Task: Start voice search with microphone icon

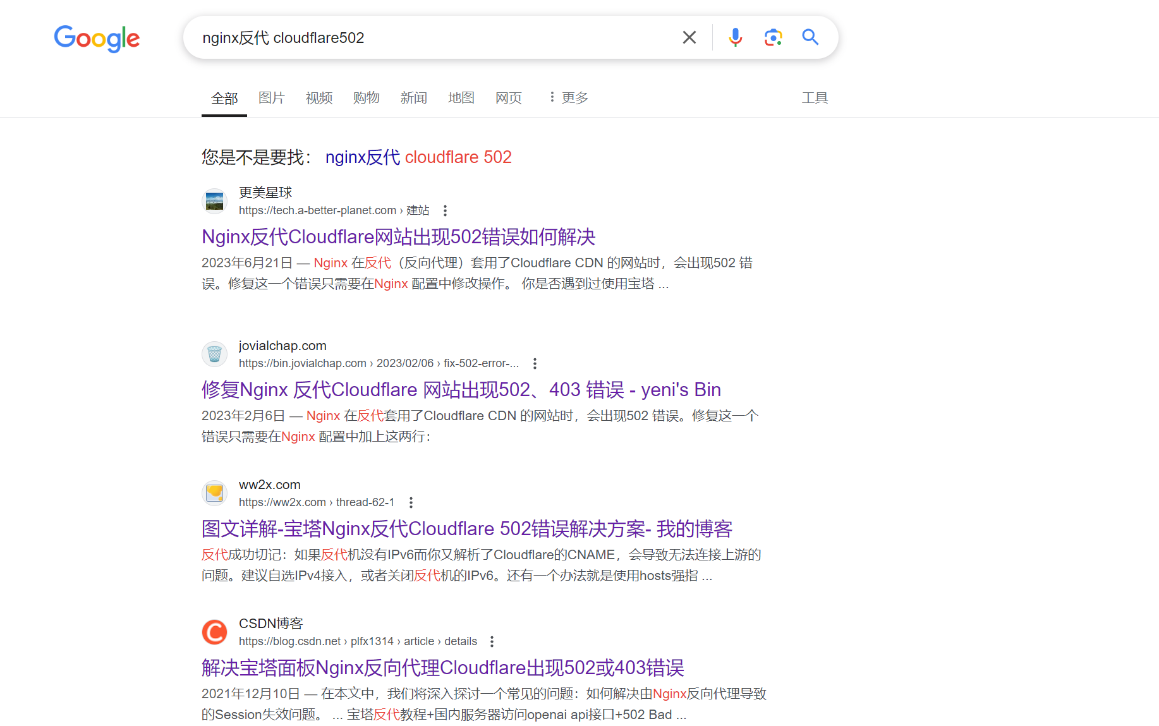Action: (735, 38)
